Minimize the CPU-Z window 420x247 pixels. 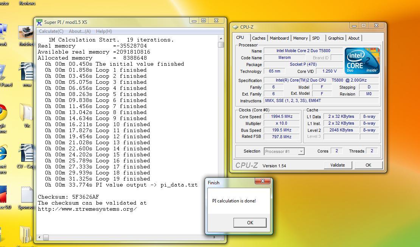(354, 26)
